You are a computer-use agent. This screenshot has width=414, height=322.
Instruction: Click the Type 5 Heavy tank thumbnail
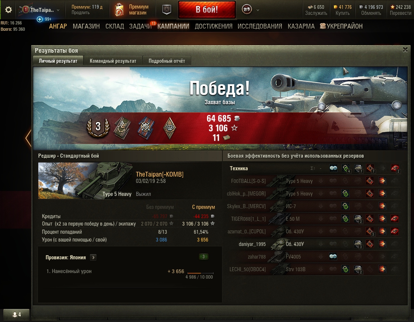(x=85, y=180)
